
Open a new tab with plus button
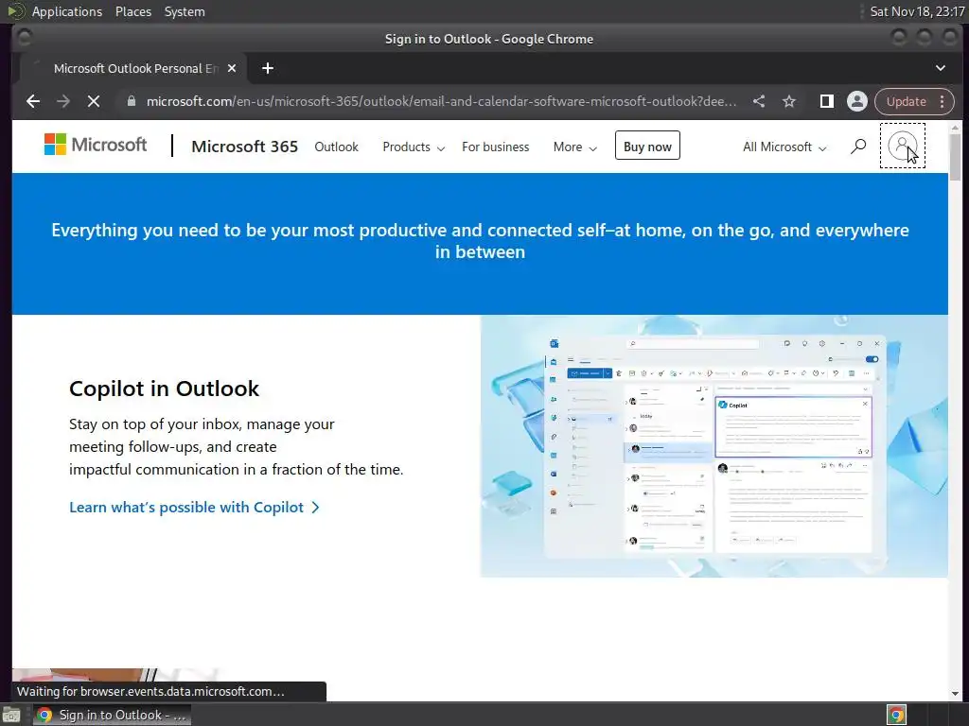[268, 68]
